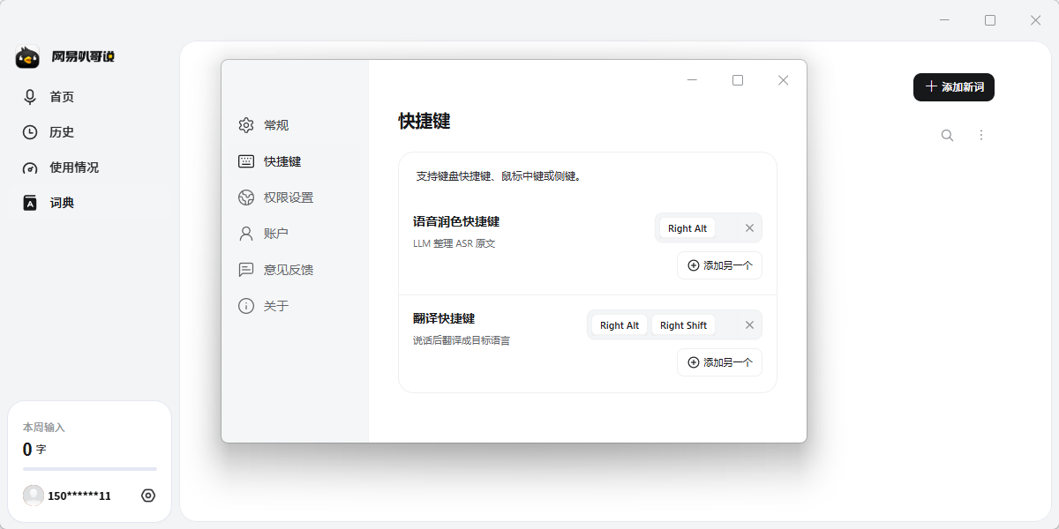This screenshot has width=1059, height=529.
Task: Click the 快捷键 page heading
Action: [x=424, y=122]
